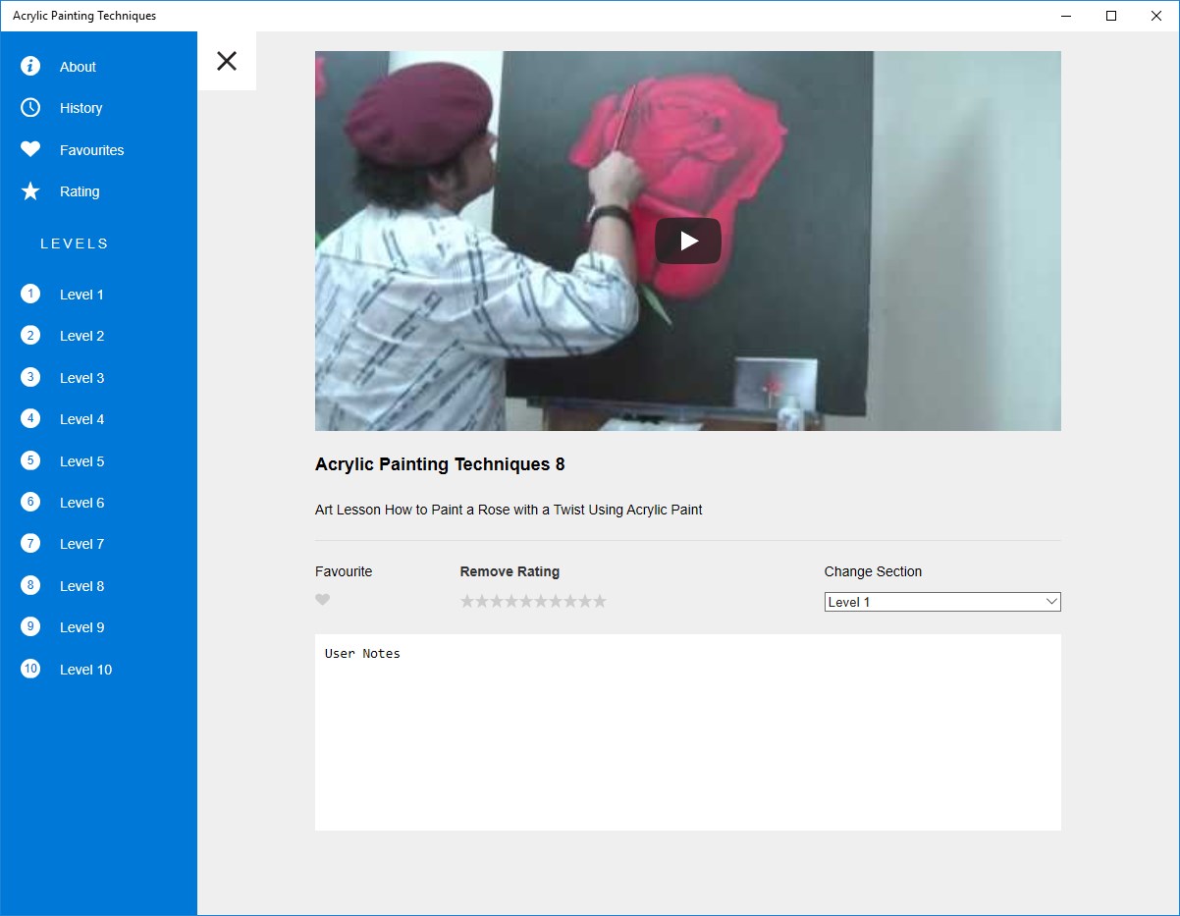Click the numbered circle icon for Level 9
Screen dimensions: 1180x916
tap(30, 626)
